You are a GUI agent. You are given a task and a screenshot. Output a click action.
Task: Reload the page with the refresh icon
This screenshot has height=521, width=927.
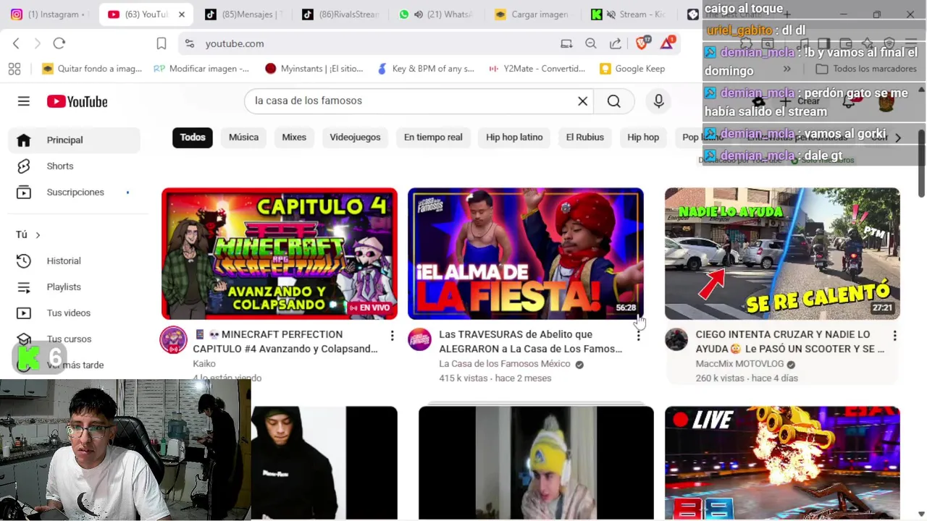pyautogui.click(x=59, y=43)
